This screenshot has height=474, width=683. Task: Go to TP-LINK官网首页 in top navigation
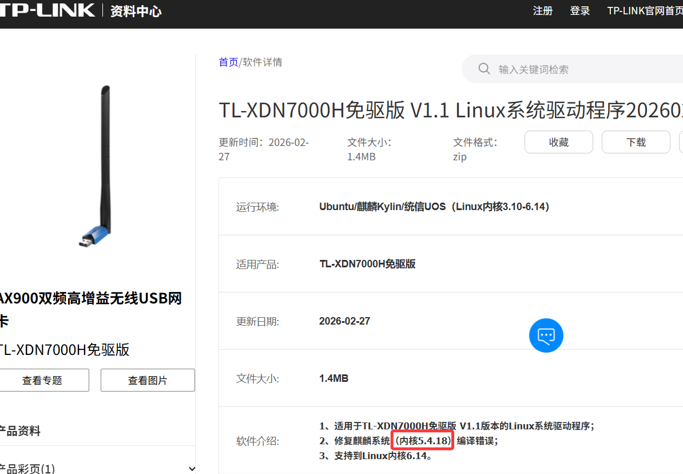pos(645,11)
